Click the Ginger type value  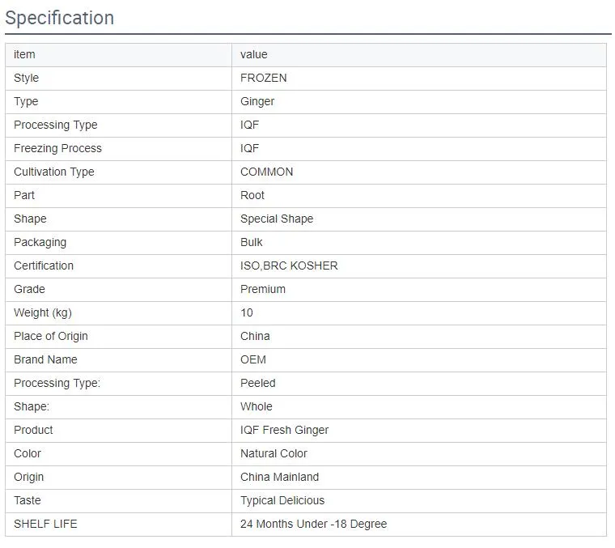point(257,101)
